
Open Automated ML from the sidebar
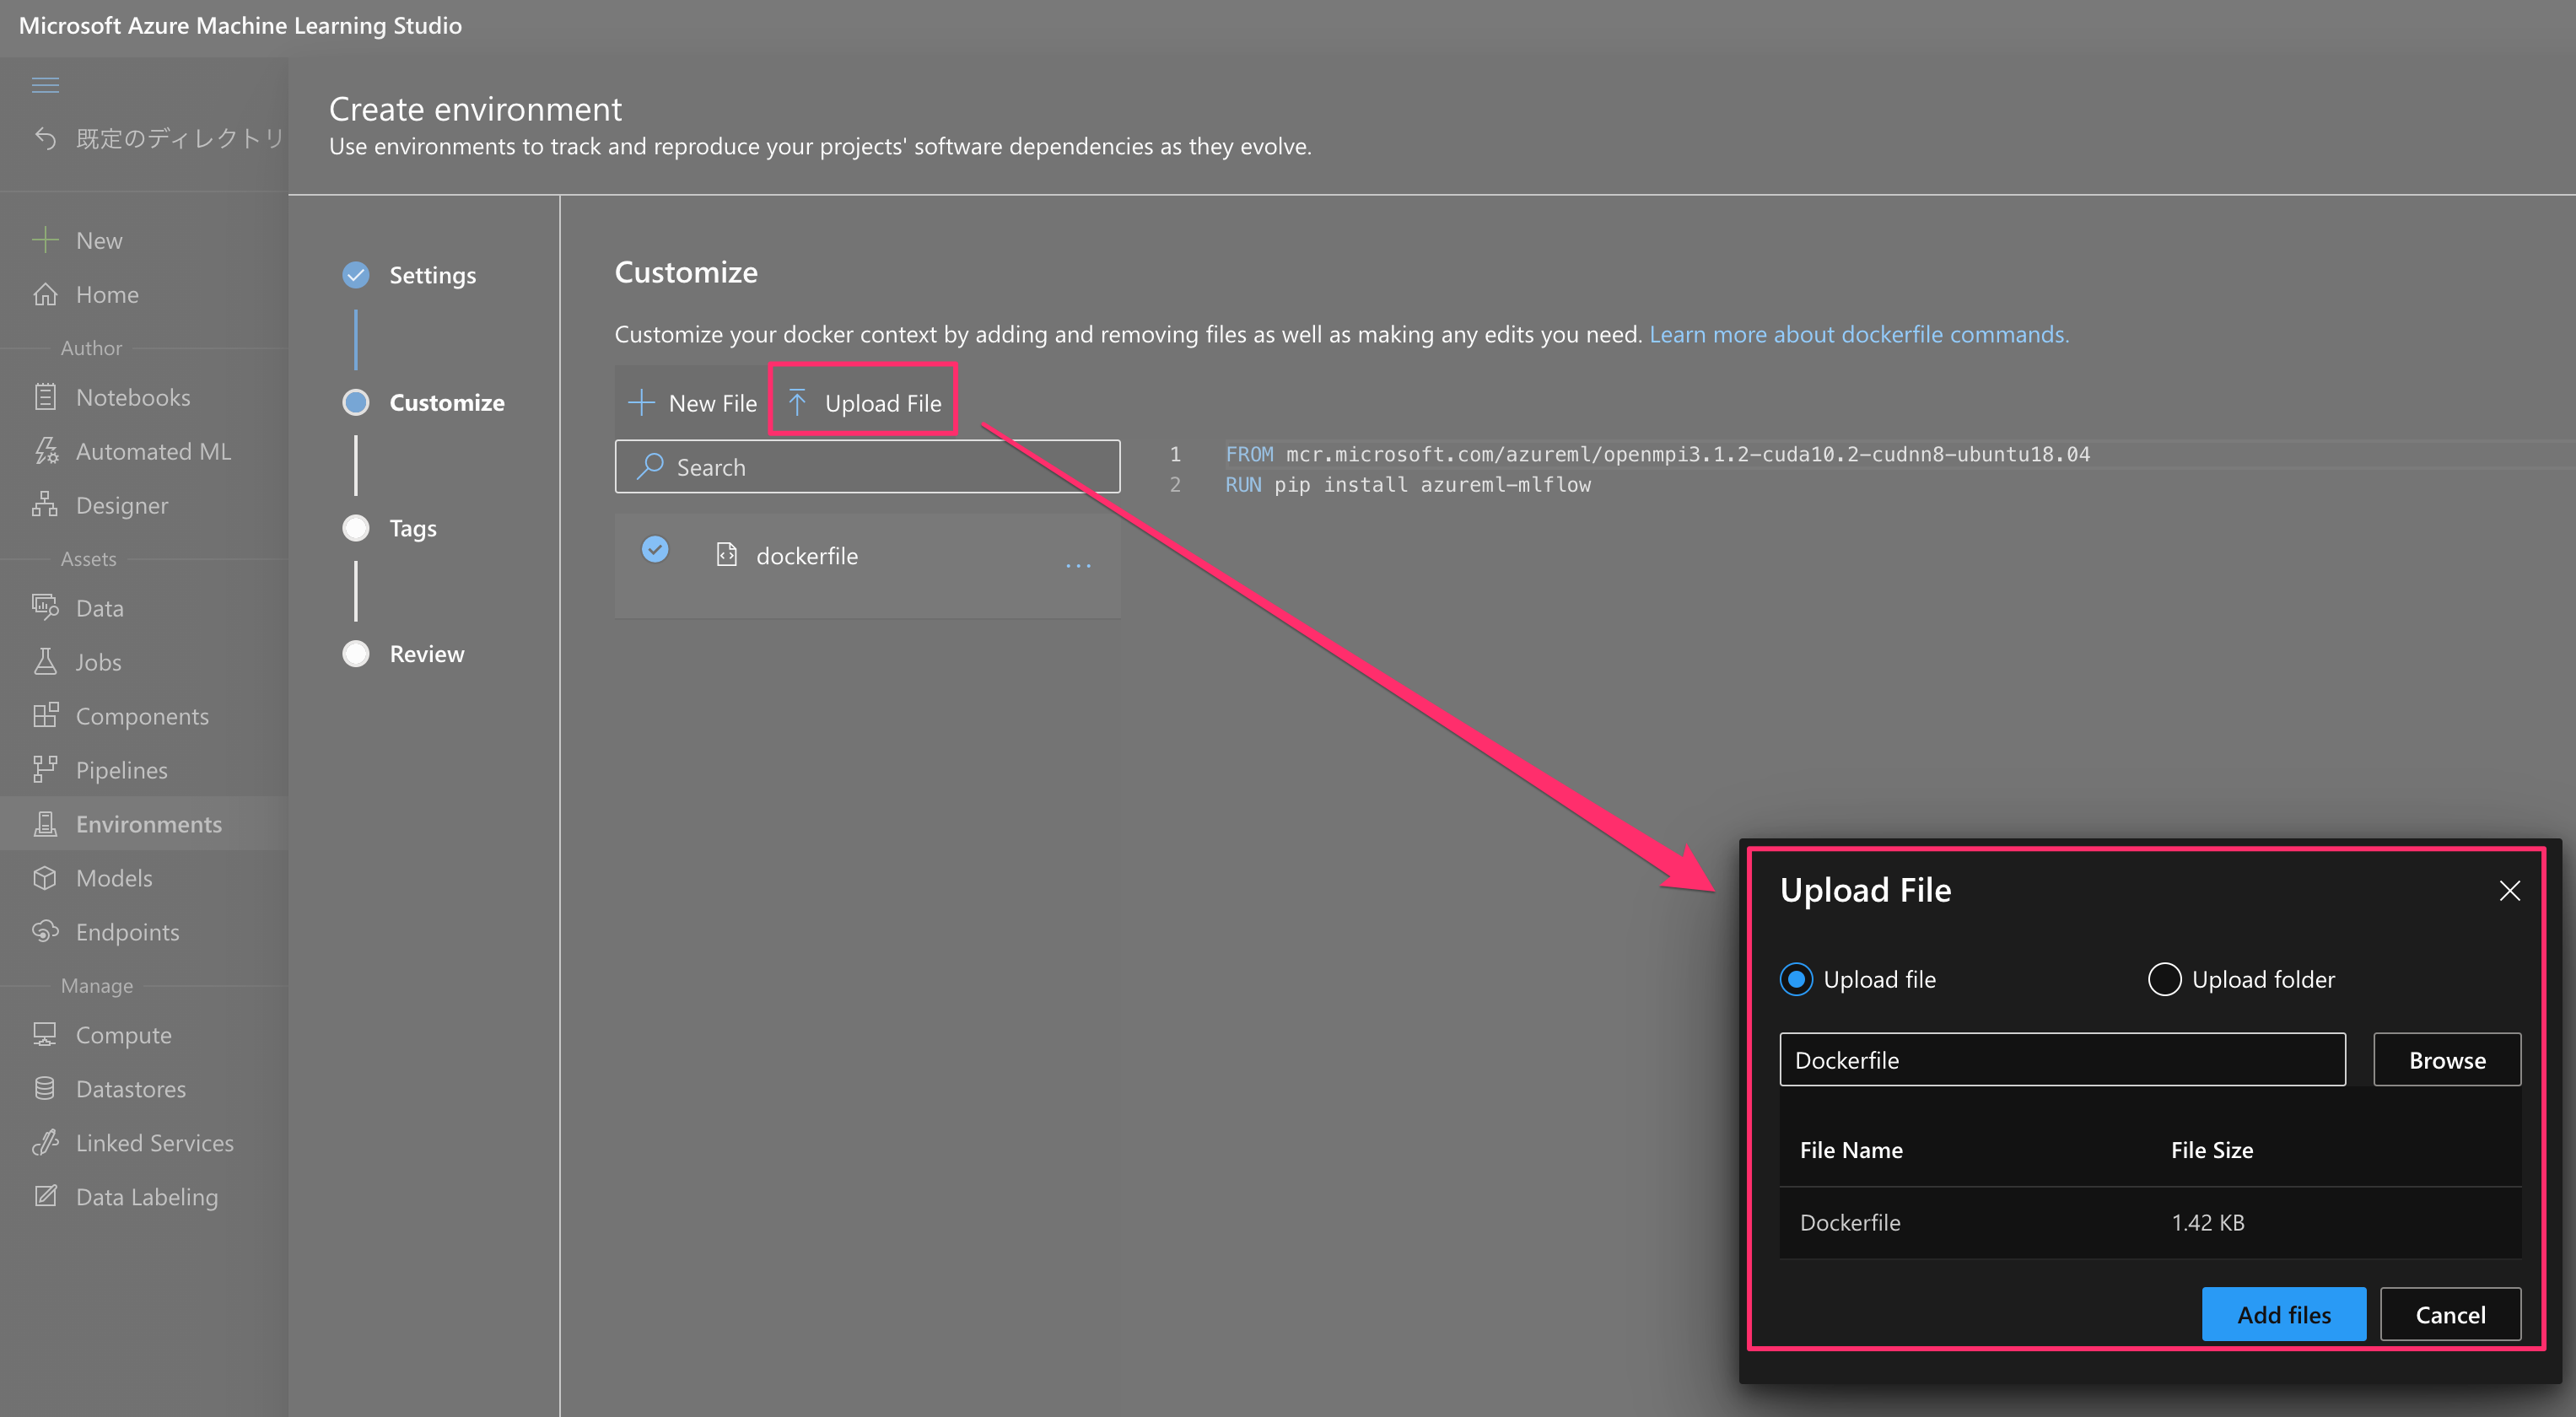[x=152, y=451]
